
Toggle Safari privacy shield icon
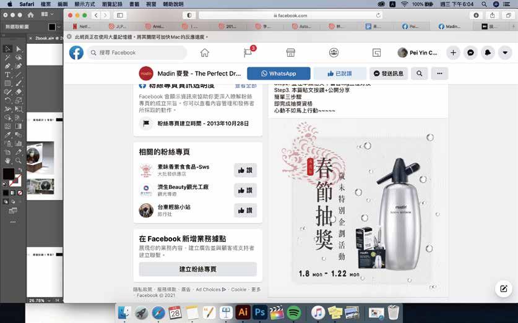pyautogui.click(x=189, y=15)
